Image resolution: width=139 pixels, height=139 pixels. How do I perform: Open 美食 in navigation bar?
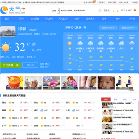104,19
